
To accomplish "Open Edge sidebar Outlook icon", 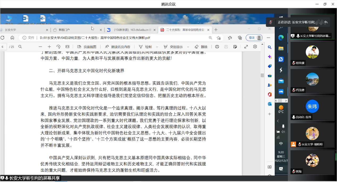I will click(x=269, y=104).
